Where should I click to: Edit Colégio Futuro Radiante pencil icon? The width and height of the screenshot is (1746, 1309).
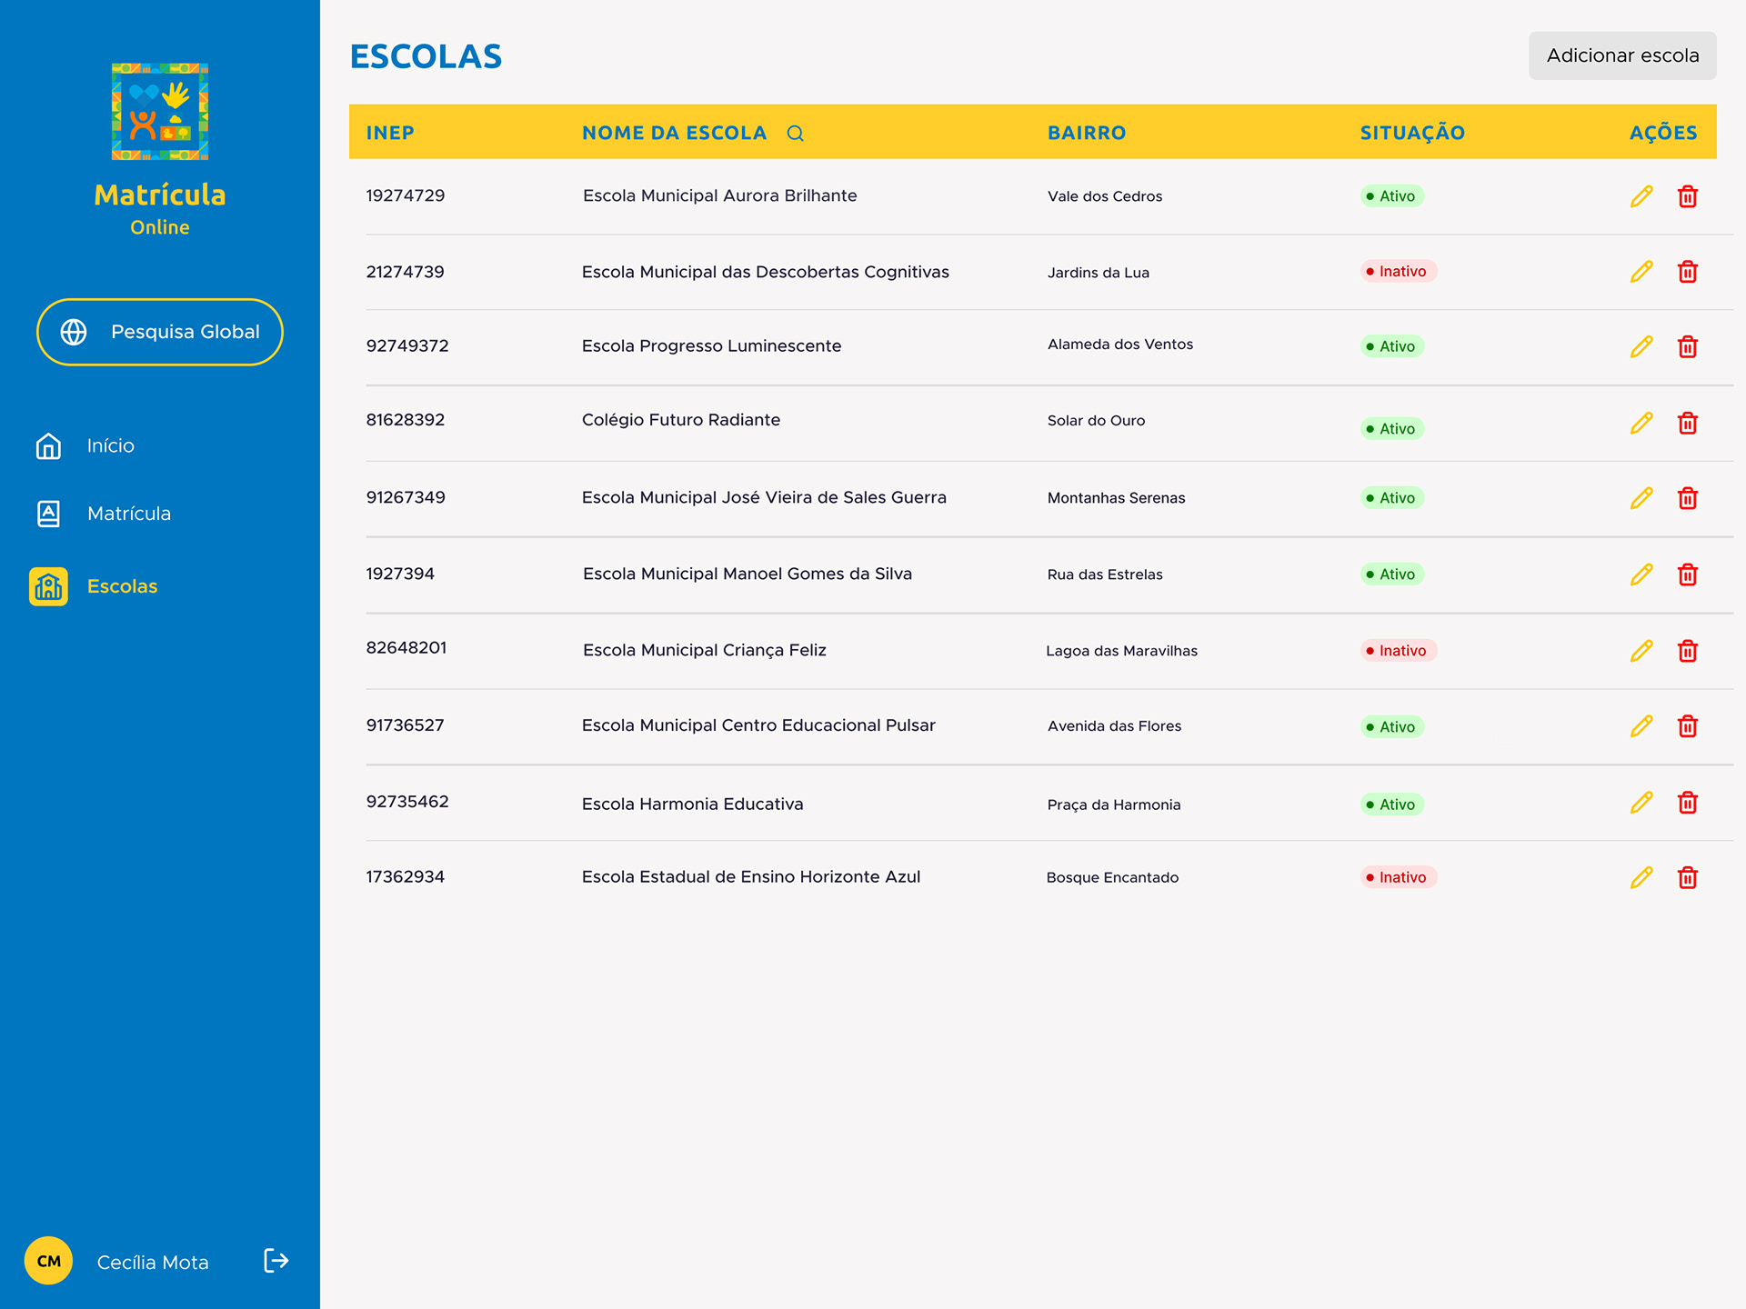(x=1641, y=423)
